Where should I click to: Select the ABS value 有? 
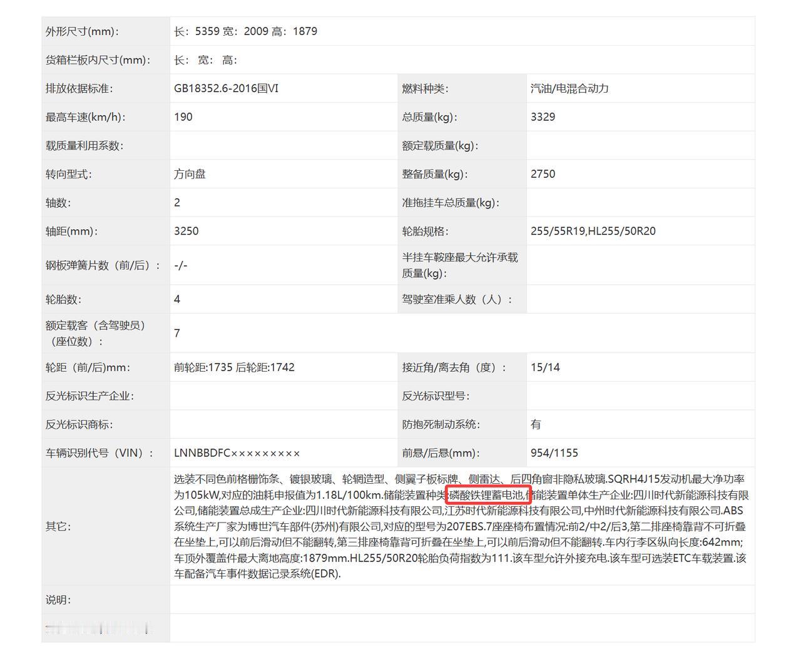(x=536, y=425)
